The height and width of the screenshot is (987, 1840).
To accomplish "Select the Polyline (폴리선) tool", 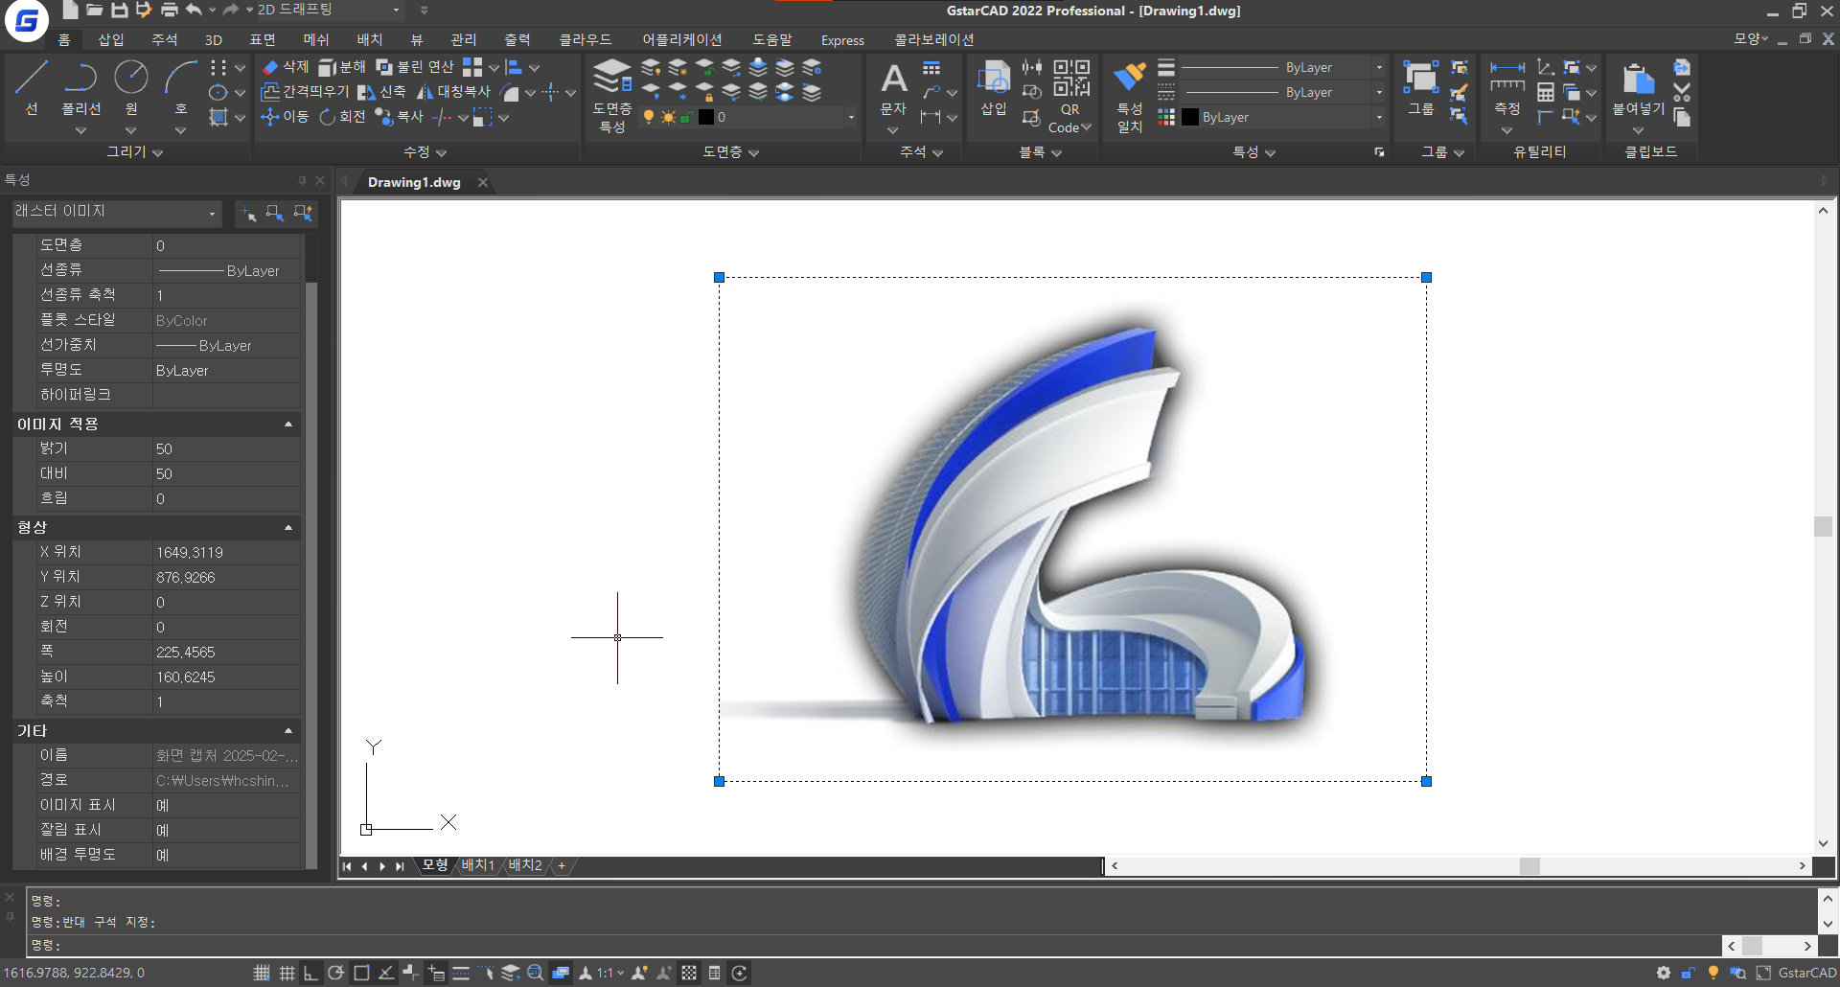I will point(80,87).
